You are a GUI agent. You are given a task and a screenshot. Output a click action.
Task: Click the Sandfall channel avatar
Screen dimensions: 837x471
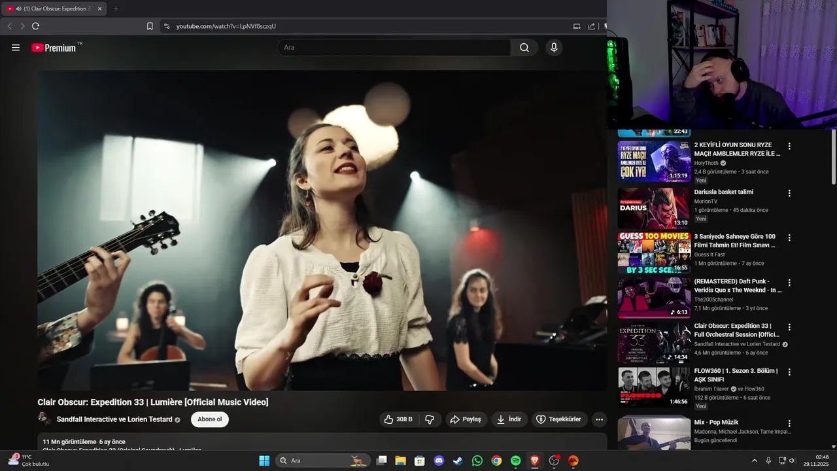click(x=44, y=419)
